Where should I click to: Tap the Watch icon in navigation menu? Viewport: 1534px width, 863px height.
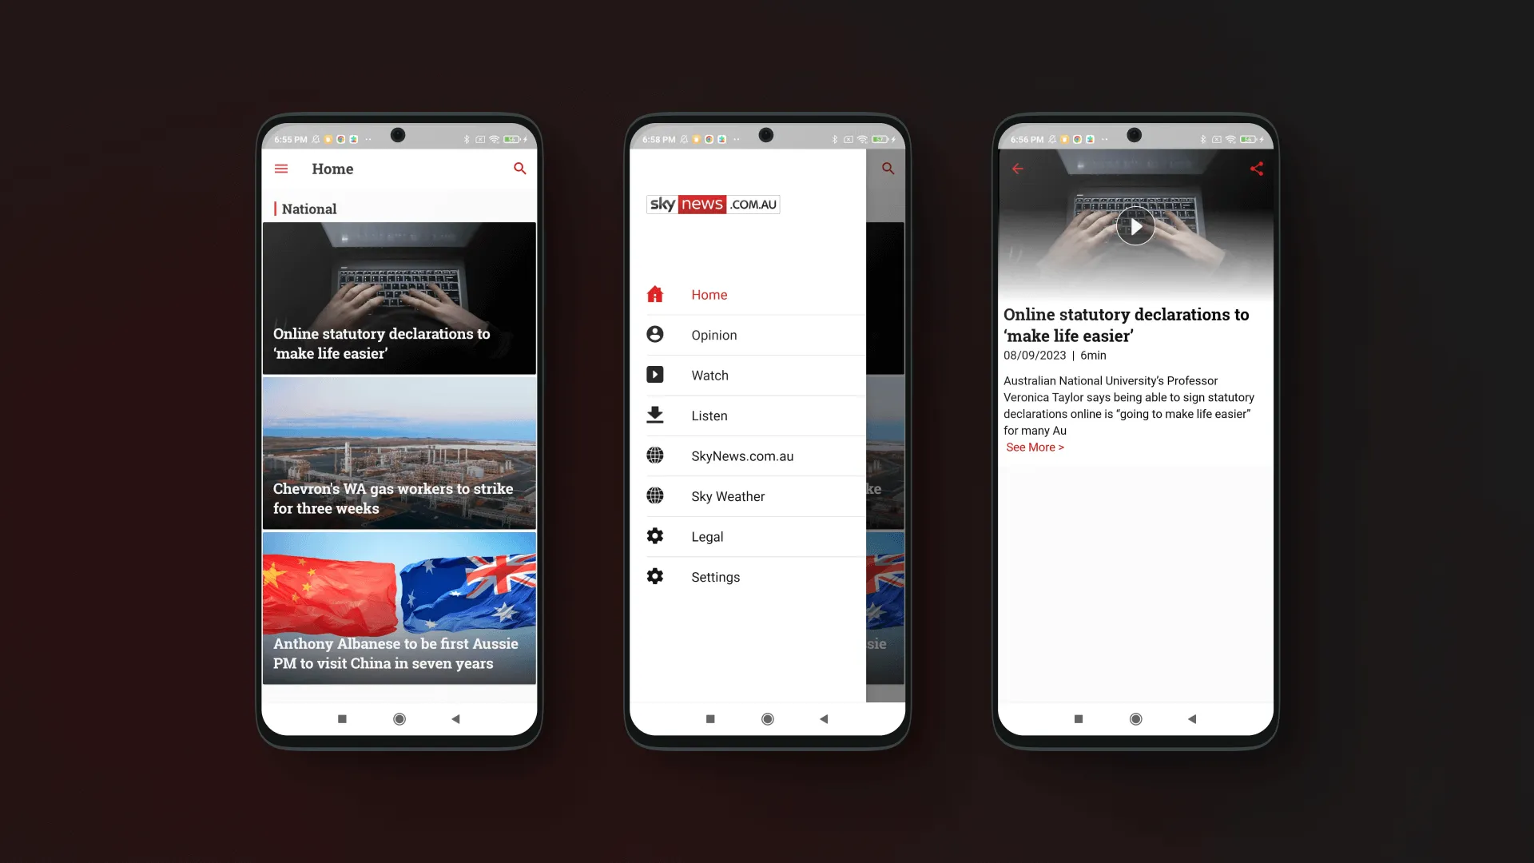coord(655,374)
